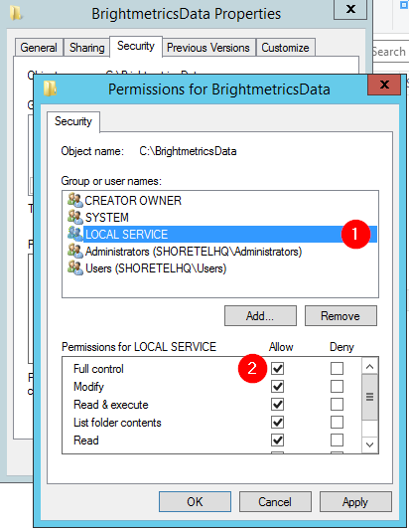Click the permissions list scrollbar thumb

pos(370,397)
